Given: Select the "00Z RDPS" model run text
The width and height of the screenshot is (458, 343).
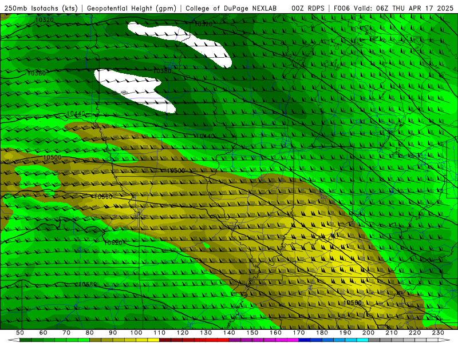Looking at the screenshot, I should point(308,8).
